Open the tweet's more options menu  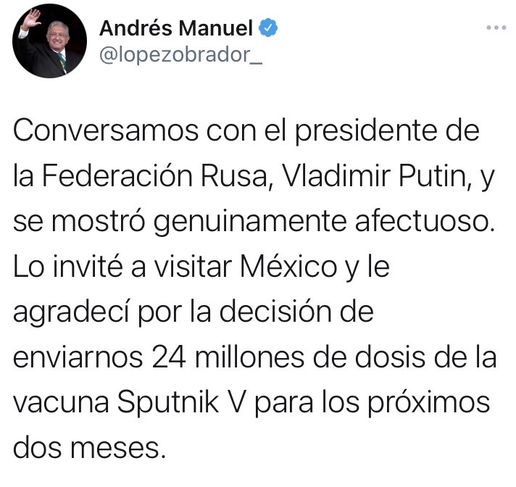coord(496,28)
